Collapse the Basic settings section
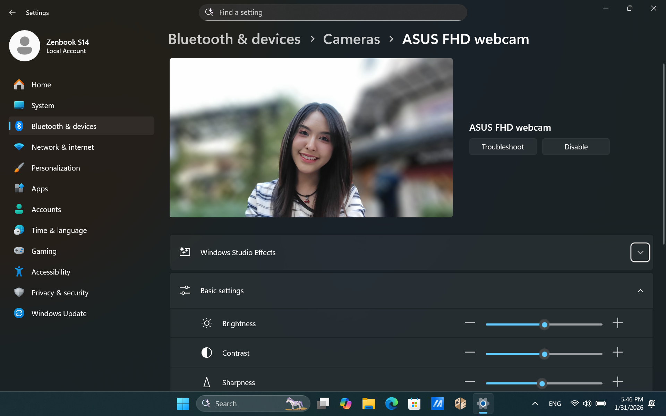 point(640,291)
